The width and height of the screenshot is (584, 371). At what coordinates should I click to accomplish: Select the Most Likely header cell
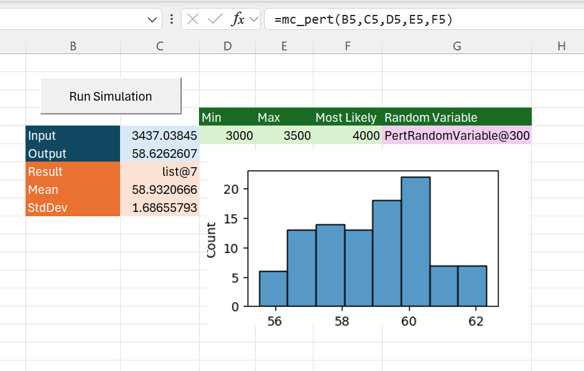pos(348,117)
